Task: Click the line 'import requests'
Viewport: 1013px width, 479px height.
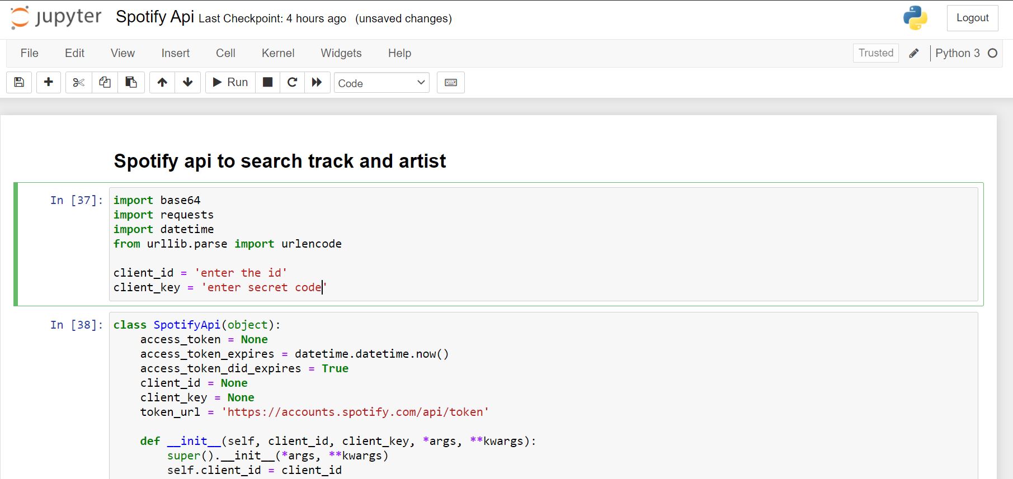Action: (163, 215)
